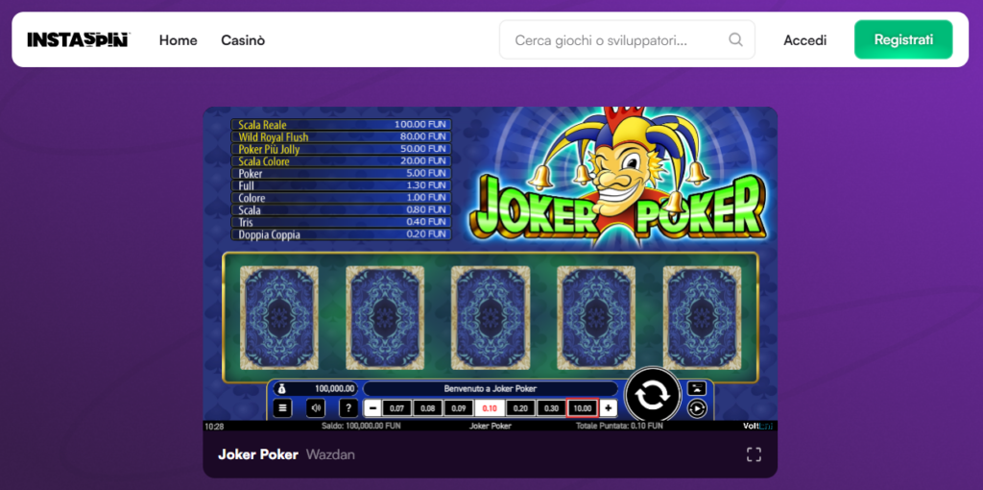983x490 pixels.
Task: Click the Wazdan developer name
Action: (330, 454)
